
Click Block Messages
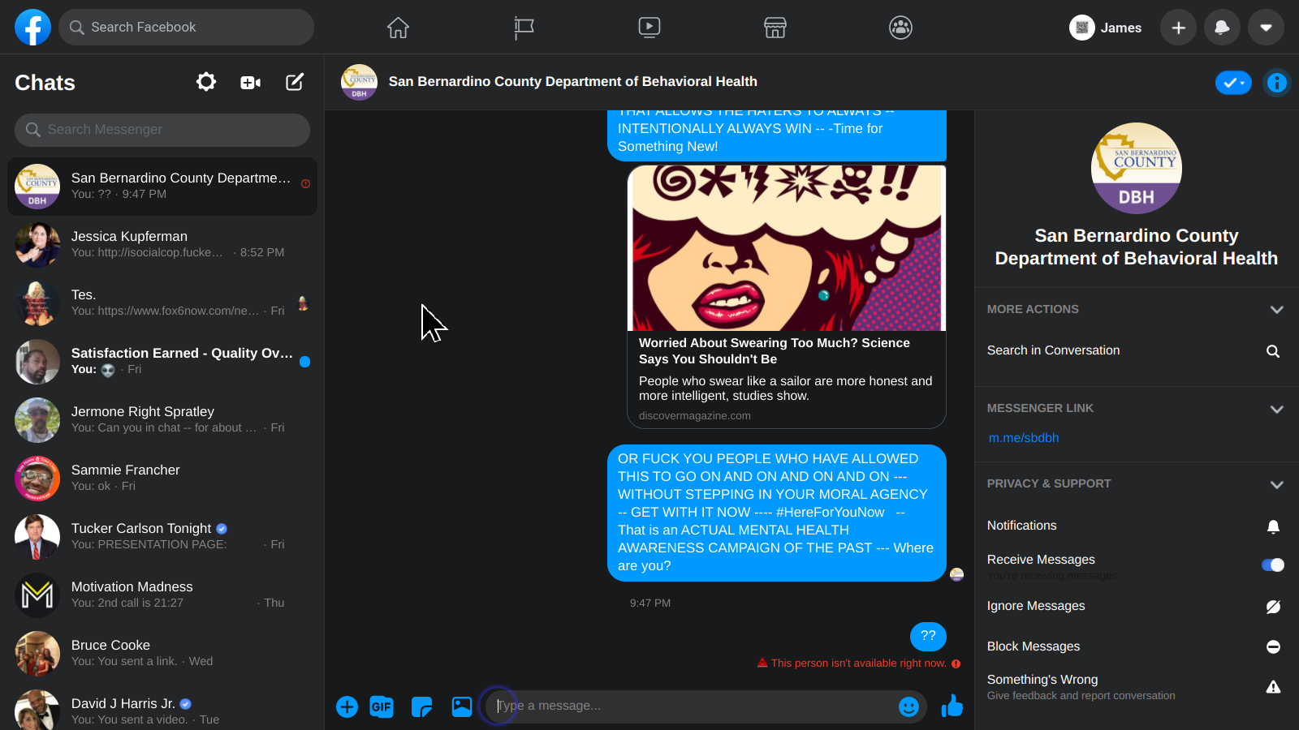click(x=1034, y=646)
